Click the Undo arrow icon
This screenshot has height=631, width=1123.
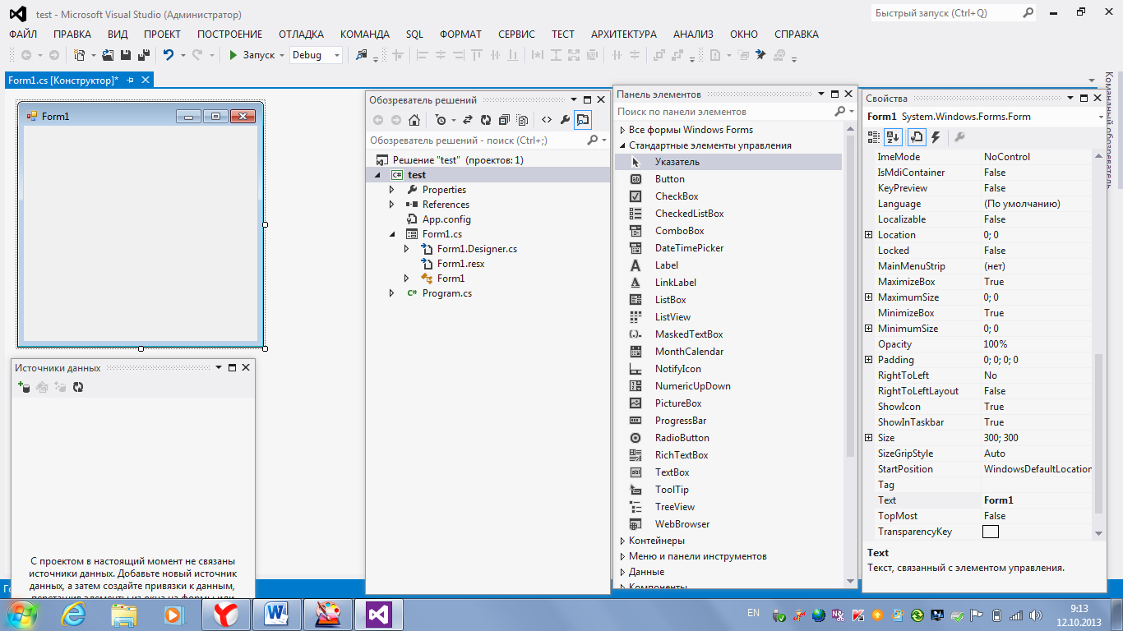(169, 55)
